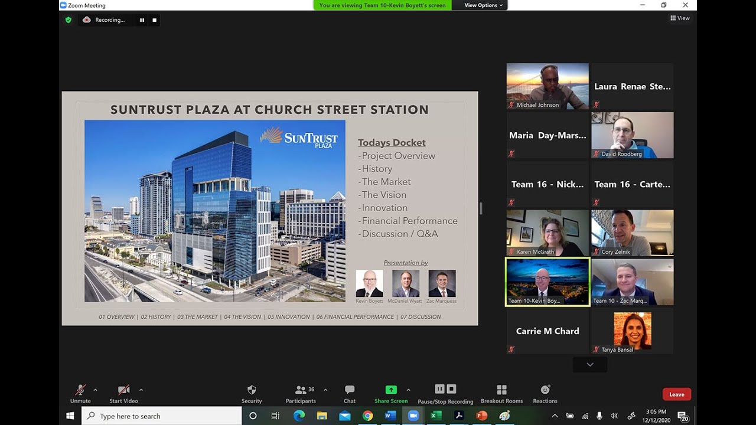
Task: Click the panel divider handle beside shared screen
Action: (x=481, y=208)
